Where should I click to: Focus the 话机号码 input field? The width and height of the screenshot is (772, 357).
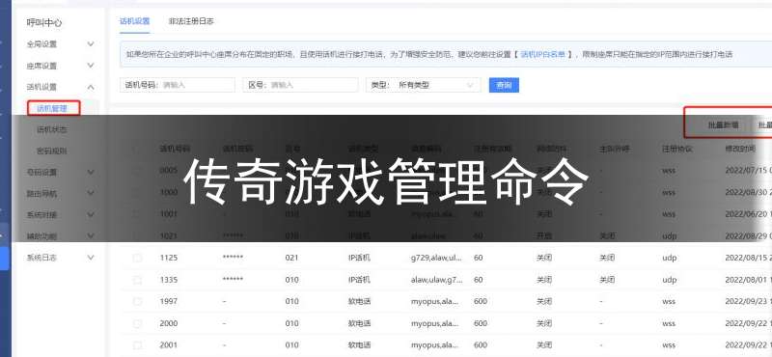click(x=178, y=85)
